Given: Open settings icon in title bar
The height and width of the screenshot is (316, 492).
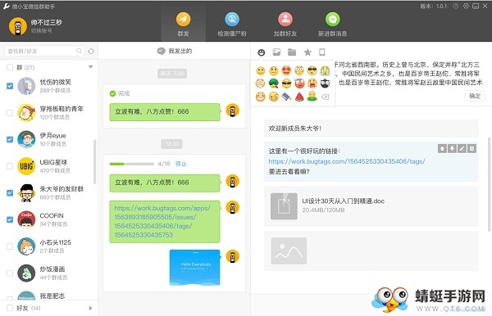Looking at the screenshot, I should click(x=466, y=6).
